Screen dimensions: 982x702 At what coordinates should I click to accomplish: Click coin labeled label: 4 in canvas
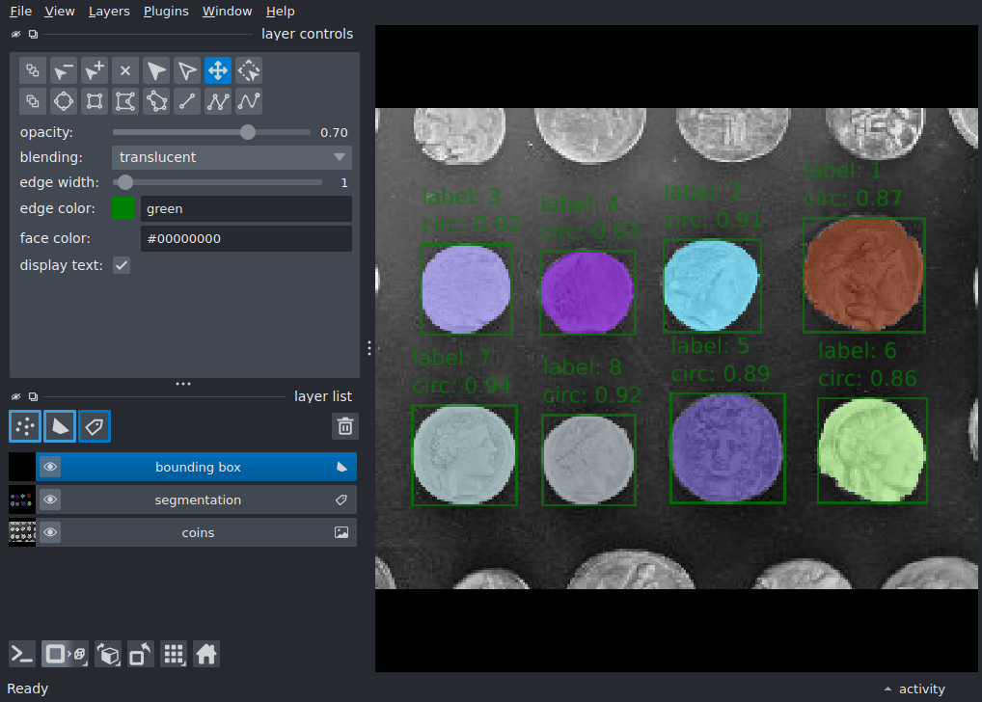(586, 292)
